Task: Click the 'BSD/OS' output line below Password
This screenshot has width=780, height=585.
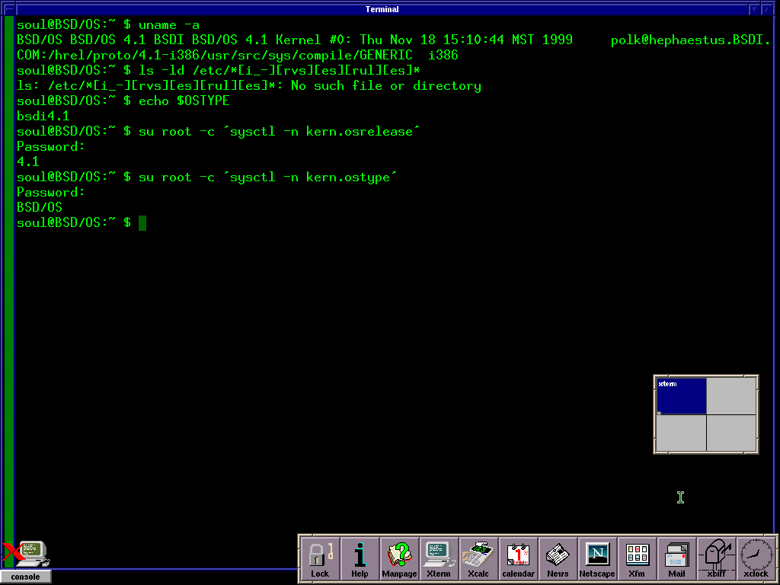Action: (40, 207)
